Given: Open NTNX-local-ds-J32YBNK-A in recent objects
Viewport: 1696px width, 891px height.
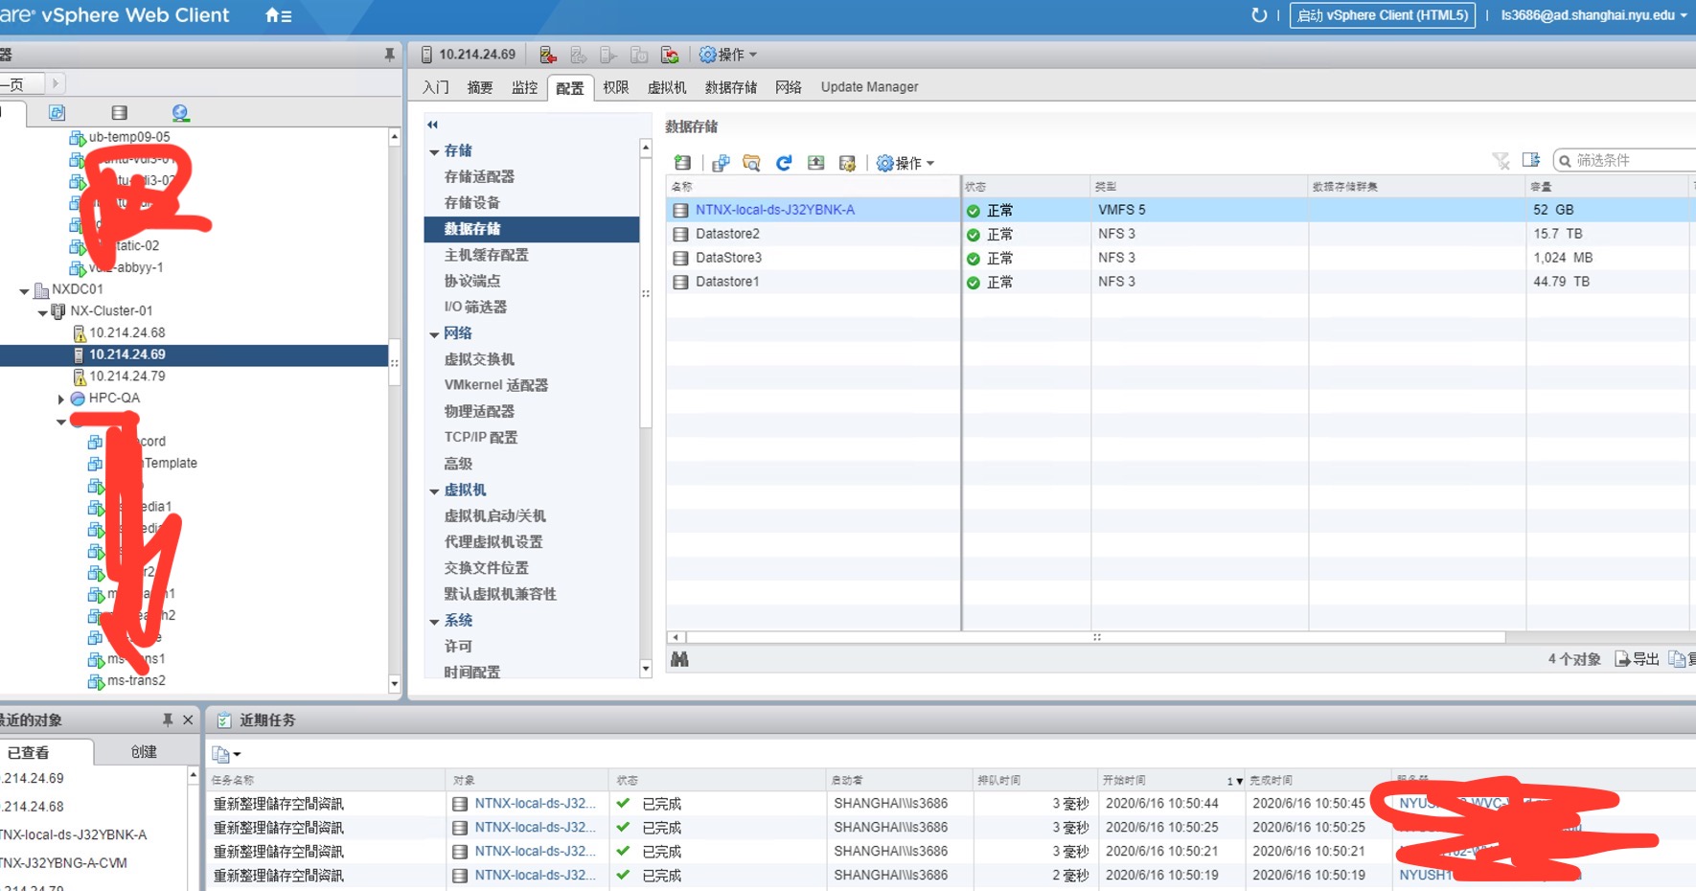Looking at the screenshot, I should 75,834.
